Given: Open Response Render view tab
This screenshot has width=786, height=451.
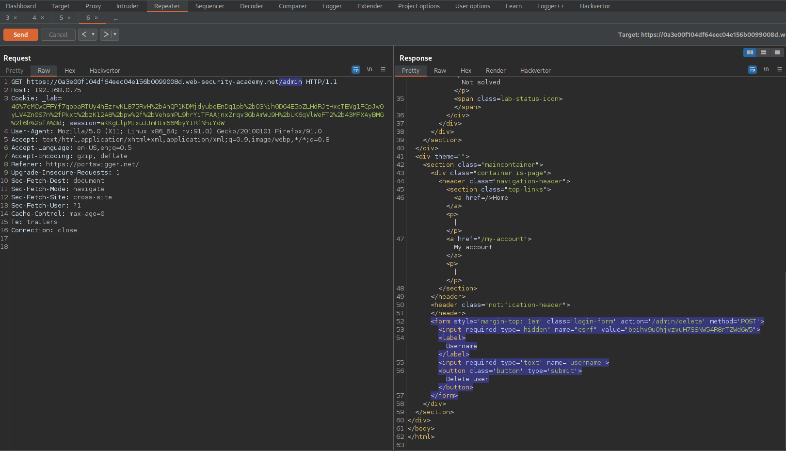Looking at the screenshot, I should 496,70.
